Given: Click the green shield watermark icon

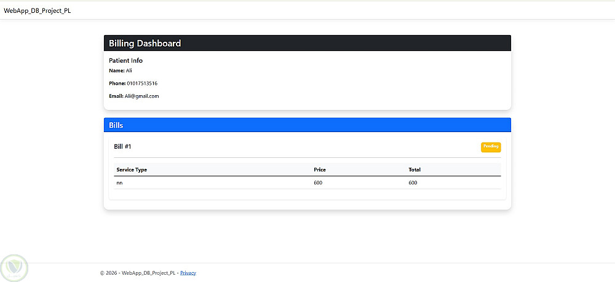Looking at the screenshot, I should pos(14,267).
